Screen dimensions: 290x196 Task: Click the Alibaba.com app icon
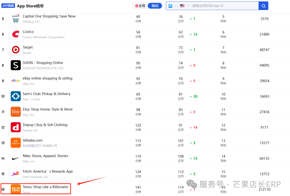coord(16,143)
